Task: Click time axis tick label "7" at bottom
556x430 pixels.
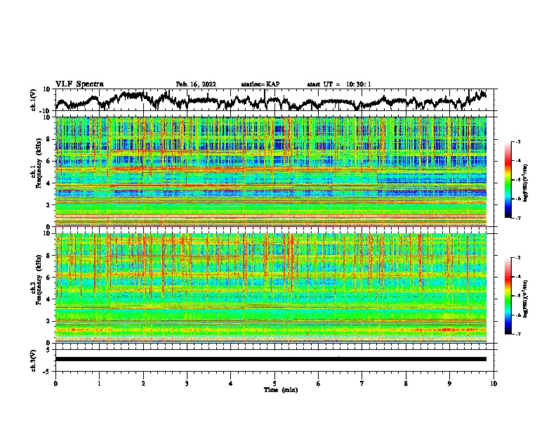Action: point(362,384)
